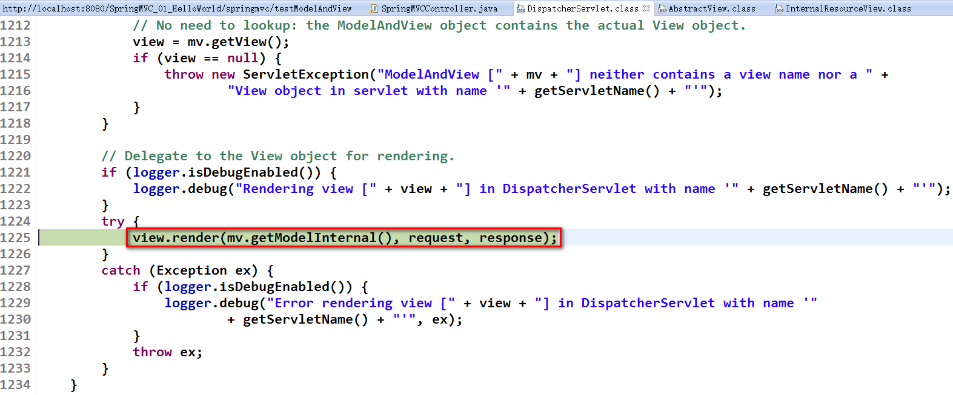Viewport: 953px width, 395px height.
Task: Click '+ getServletName() + "'", ex);' continuation line
Action: pos(345,319)
